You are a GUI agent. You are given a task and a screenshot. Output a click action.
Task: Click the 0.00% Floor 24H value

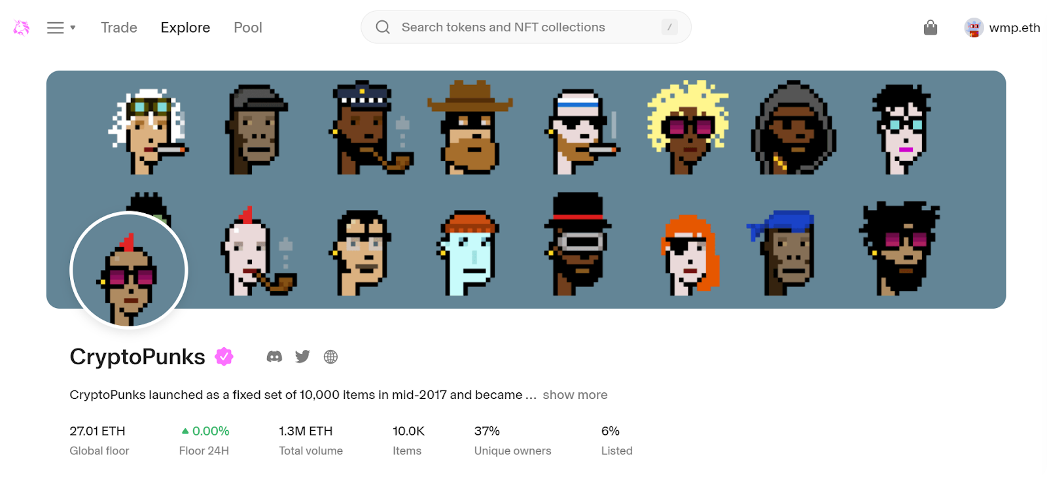[204, 431]
